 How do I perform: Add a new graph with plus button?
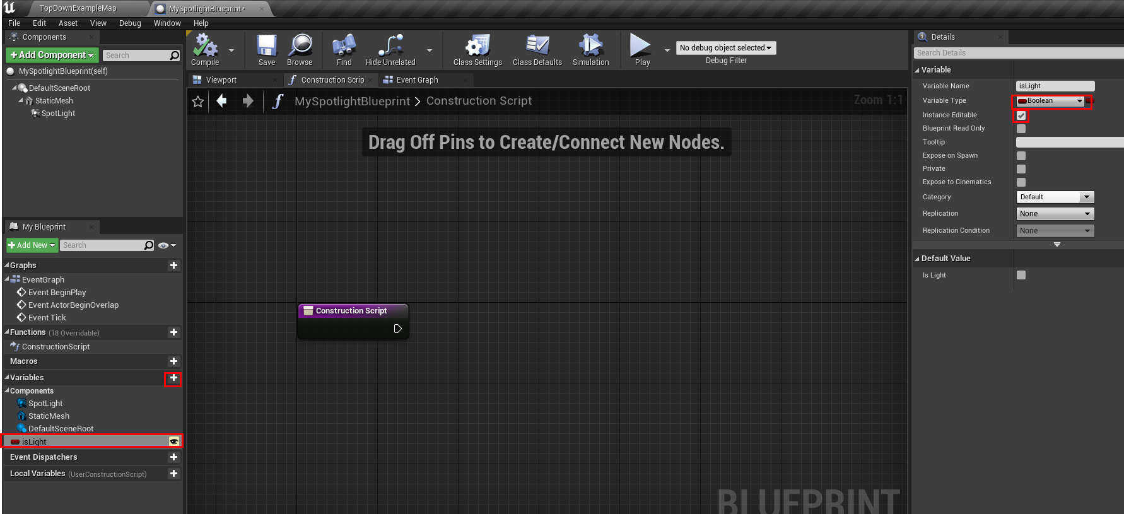click(173, 266)
